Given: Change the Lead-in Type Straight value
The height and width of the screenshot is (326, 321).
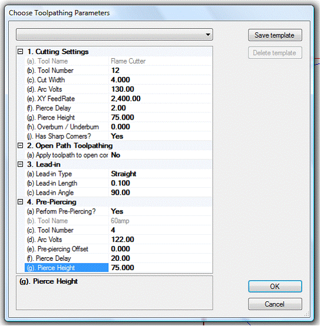Looking at the screenshot, I should pyautogui.click(x=160, y=174).
